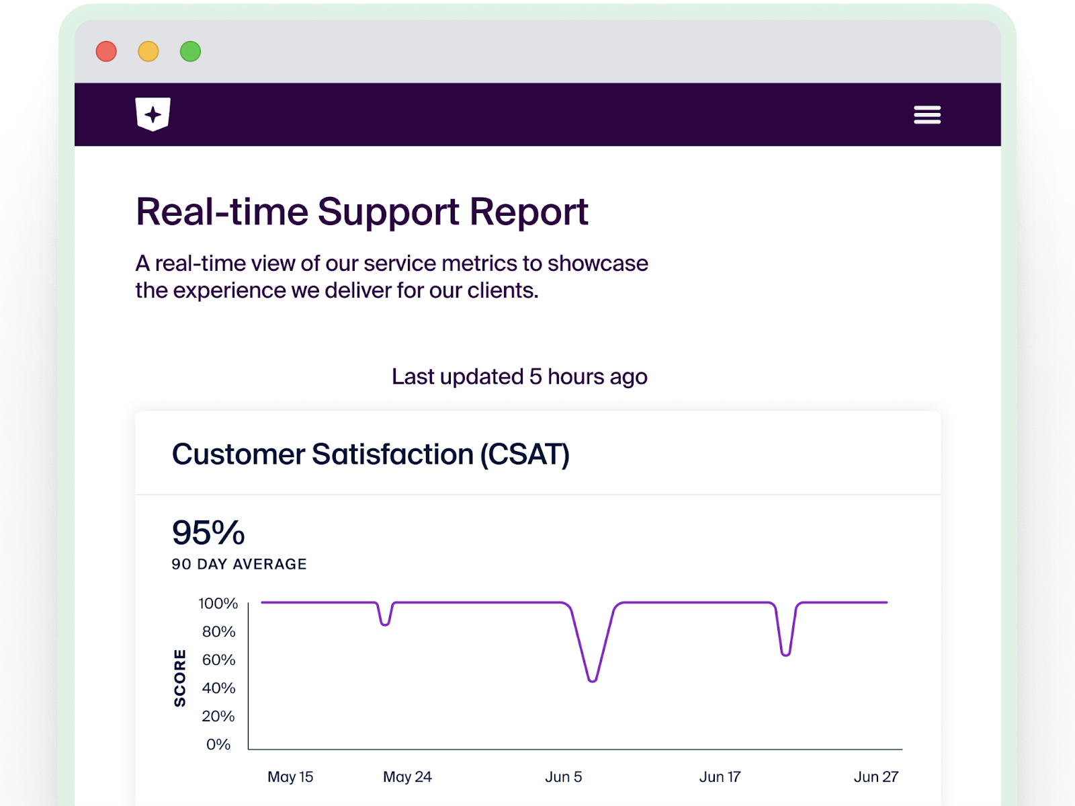This screenshot has width=1075, height=806.
Task: Click the SCORE axis title
Action: tap(179, 678)
